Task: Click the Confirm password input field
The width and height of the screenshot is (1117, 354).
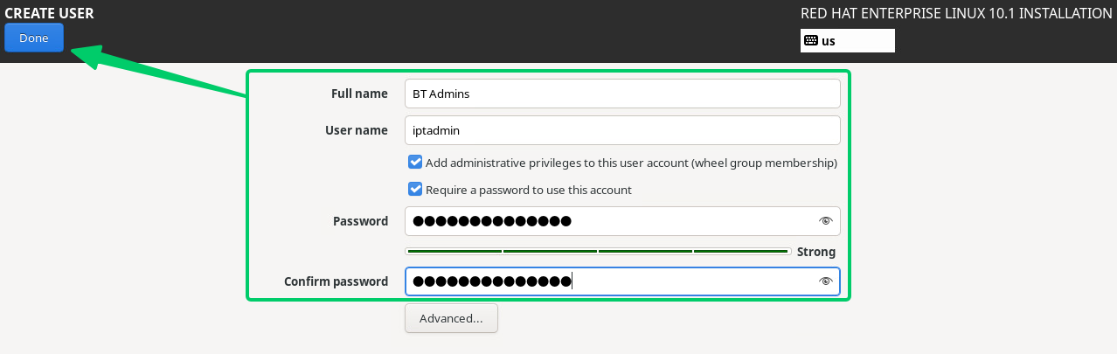Action: coord(622,281)
